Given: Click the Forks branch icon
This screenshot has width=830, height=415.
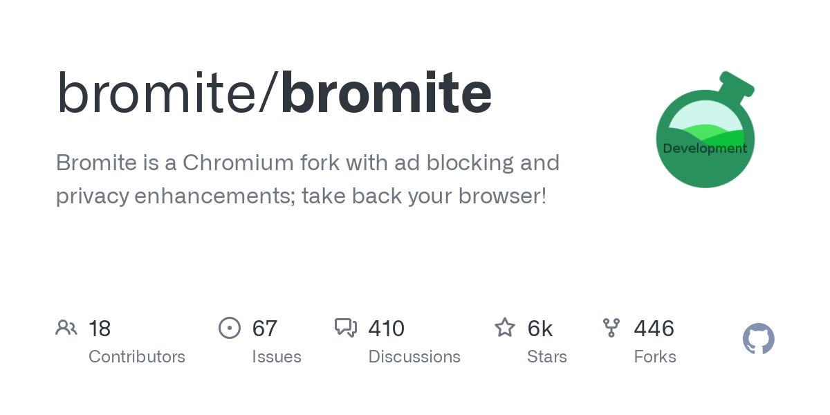Looking at the screenshot, I should coord(611,327).
